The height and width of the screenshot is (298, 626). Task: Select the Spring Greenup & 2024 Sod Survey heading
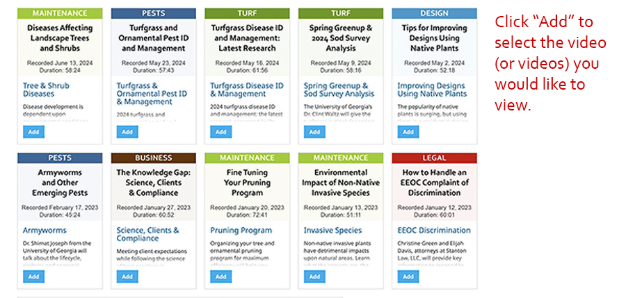click(x=341, y=38)
